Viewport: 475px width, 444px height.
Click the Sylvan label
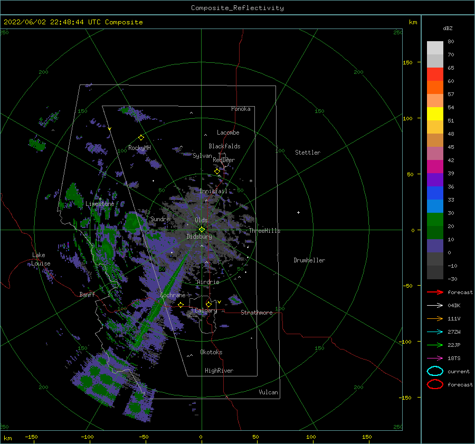202,156
